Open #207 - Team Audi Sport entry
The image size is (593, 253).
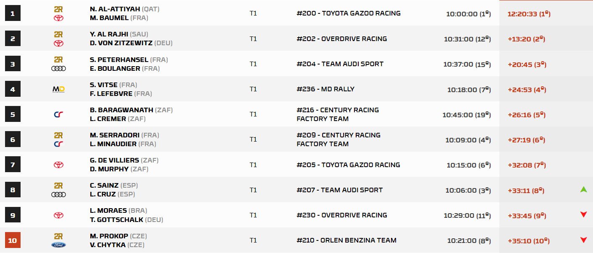click(x=339, y=190)
